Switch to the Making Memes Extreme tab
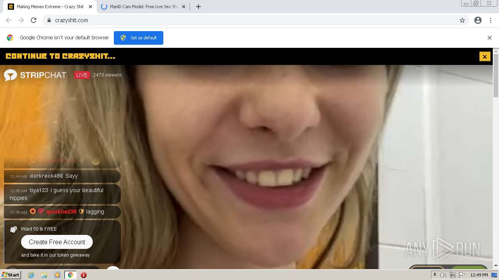 (x=50, y=7)
